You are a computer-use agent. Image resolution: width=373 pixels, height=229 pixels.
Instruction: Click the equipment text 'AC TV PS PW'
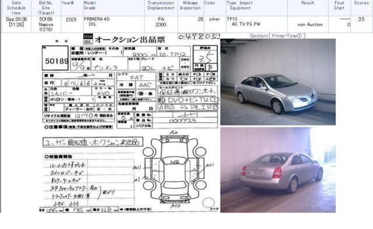pyautogui.click(x=246, y=24)
